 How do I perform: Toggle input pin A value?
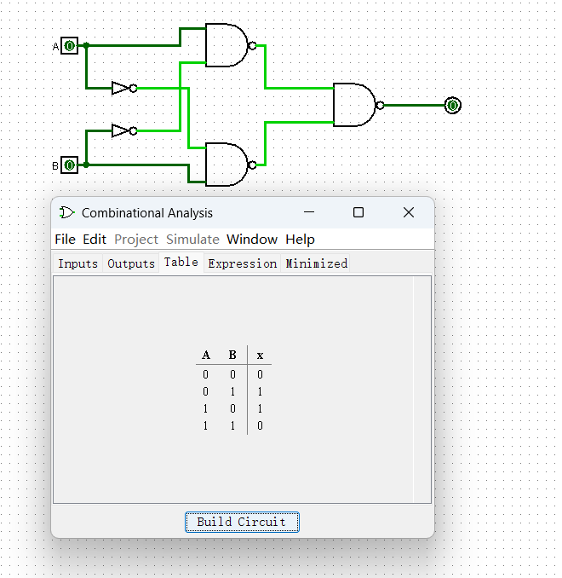pos(70,46)
